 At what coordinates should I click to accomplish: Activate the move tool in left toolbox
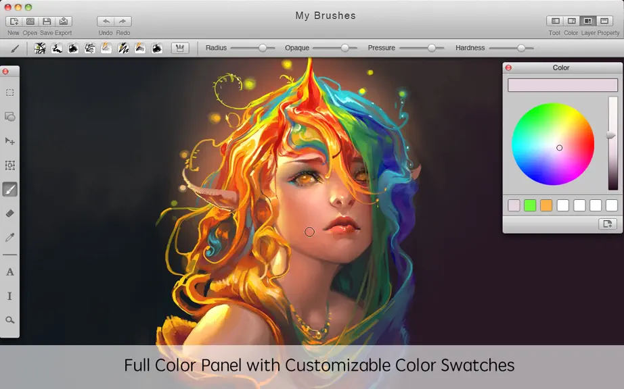(10, 141)
